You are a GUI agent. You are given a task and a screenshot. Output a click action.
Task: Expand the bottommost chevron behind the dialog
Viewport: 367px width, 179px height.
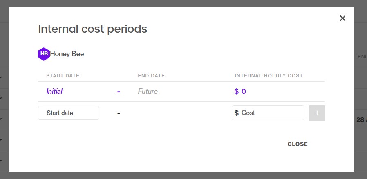pyautogui.click(x=1, y=161)
